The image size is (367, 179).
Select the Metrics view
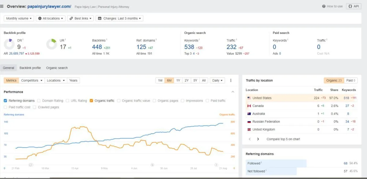click(x=11, y=81)
